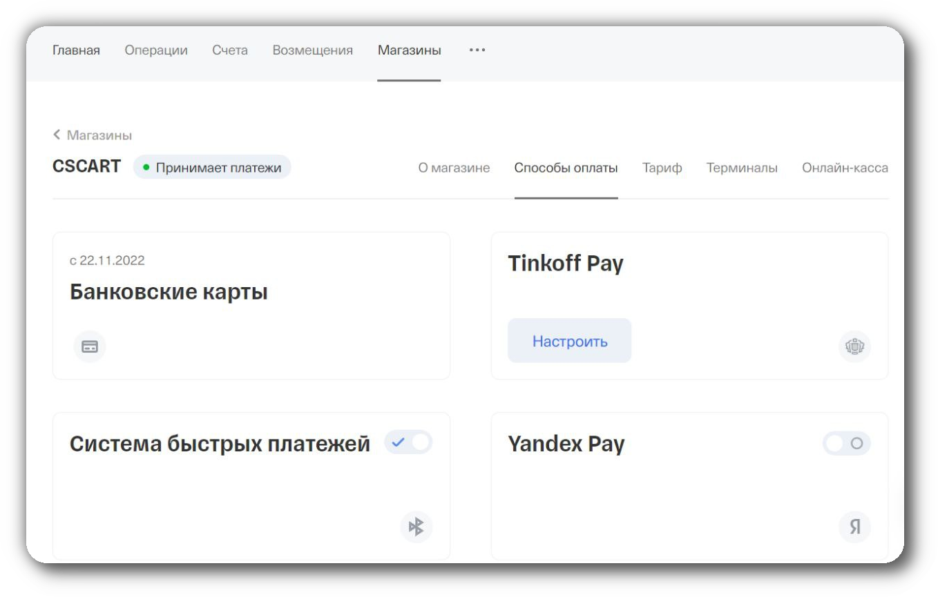The height and width of the screenshot is (597, 938).
Task: Switch to the О магазине tab
Action: pos(454,168)
